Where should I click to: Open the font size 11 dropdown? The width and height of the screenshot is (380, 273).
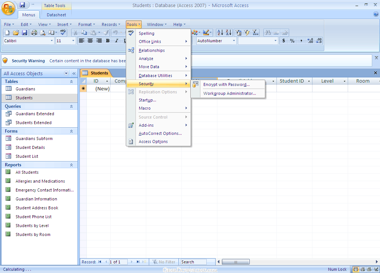point(73,41)
